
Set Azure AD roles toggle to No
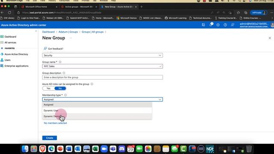pyautogui.click(x=60, y=89)
